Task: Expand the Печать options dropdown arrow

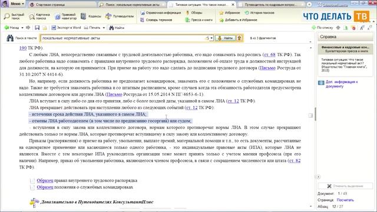Action: click(x=104, y=28)
